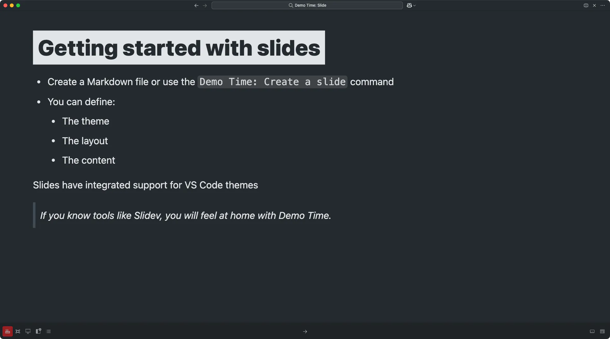
Task: Toggle the red presentation mode projector button
Action: point(8,331)
